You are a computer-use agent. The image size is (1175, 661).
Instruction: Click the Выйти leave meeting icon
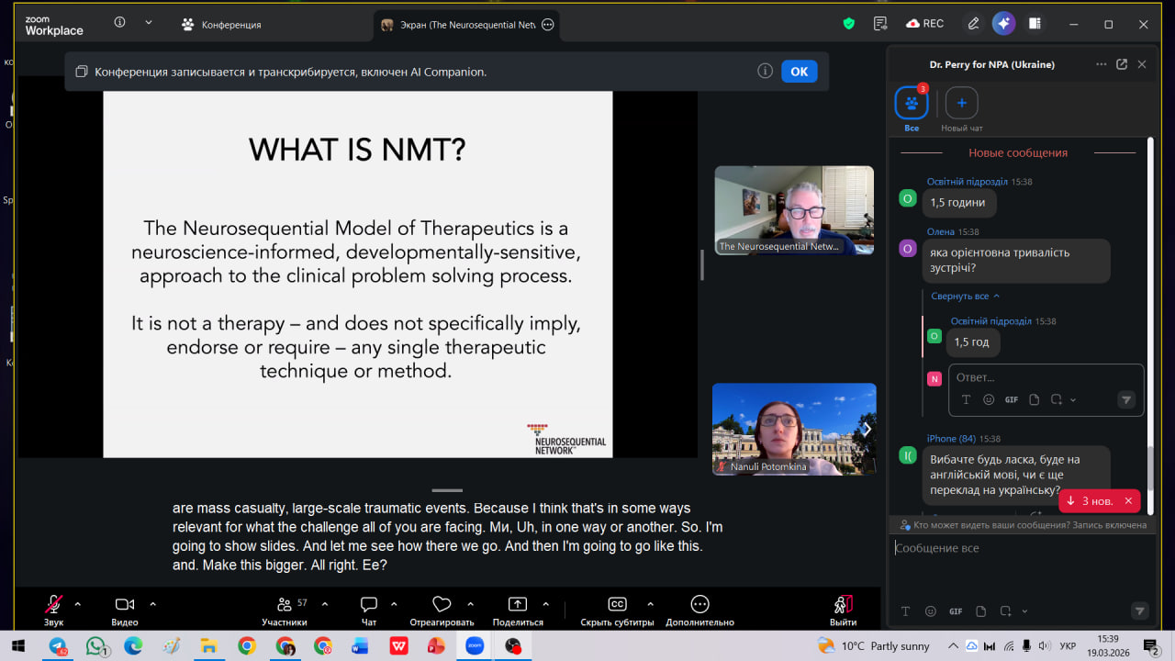843,604
